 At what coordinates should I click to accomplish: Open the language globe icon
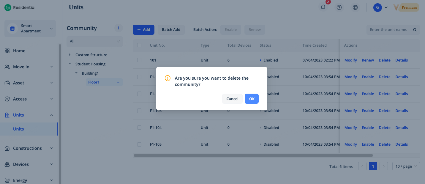tap(355, 7)
